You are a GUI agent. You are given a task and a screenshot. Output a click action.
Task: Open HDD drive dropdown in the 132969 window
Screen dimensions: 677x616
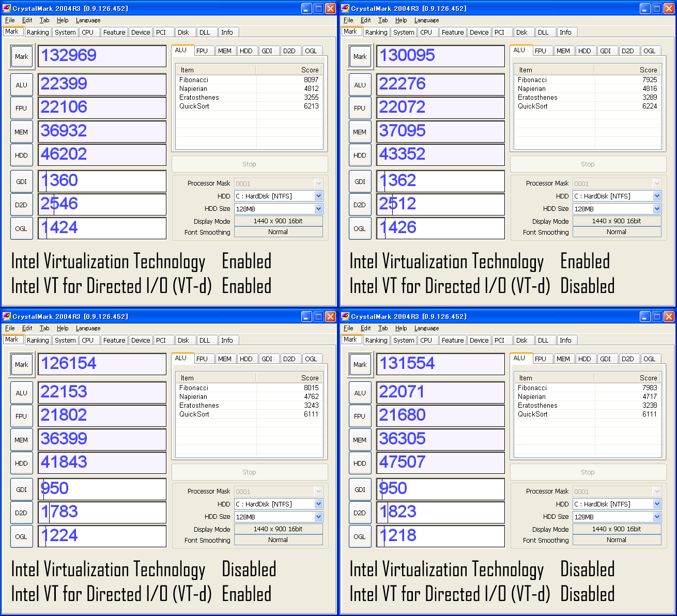point(318,196)
